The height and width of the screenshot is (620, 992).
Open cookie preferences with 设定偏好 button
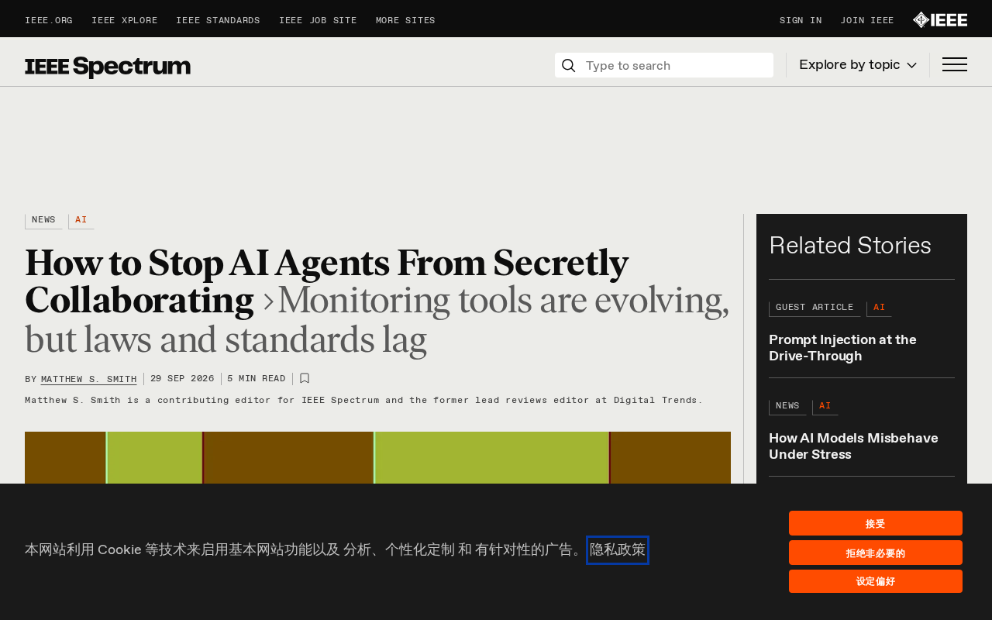point(876,581)
